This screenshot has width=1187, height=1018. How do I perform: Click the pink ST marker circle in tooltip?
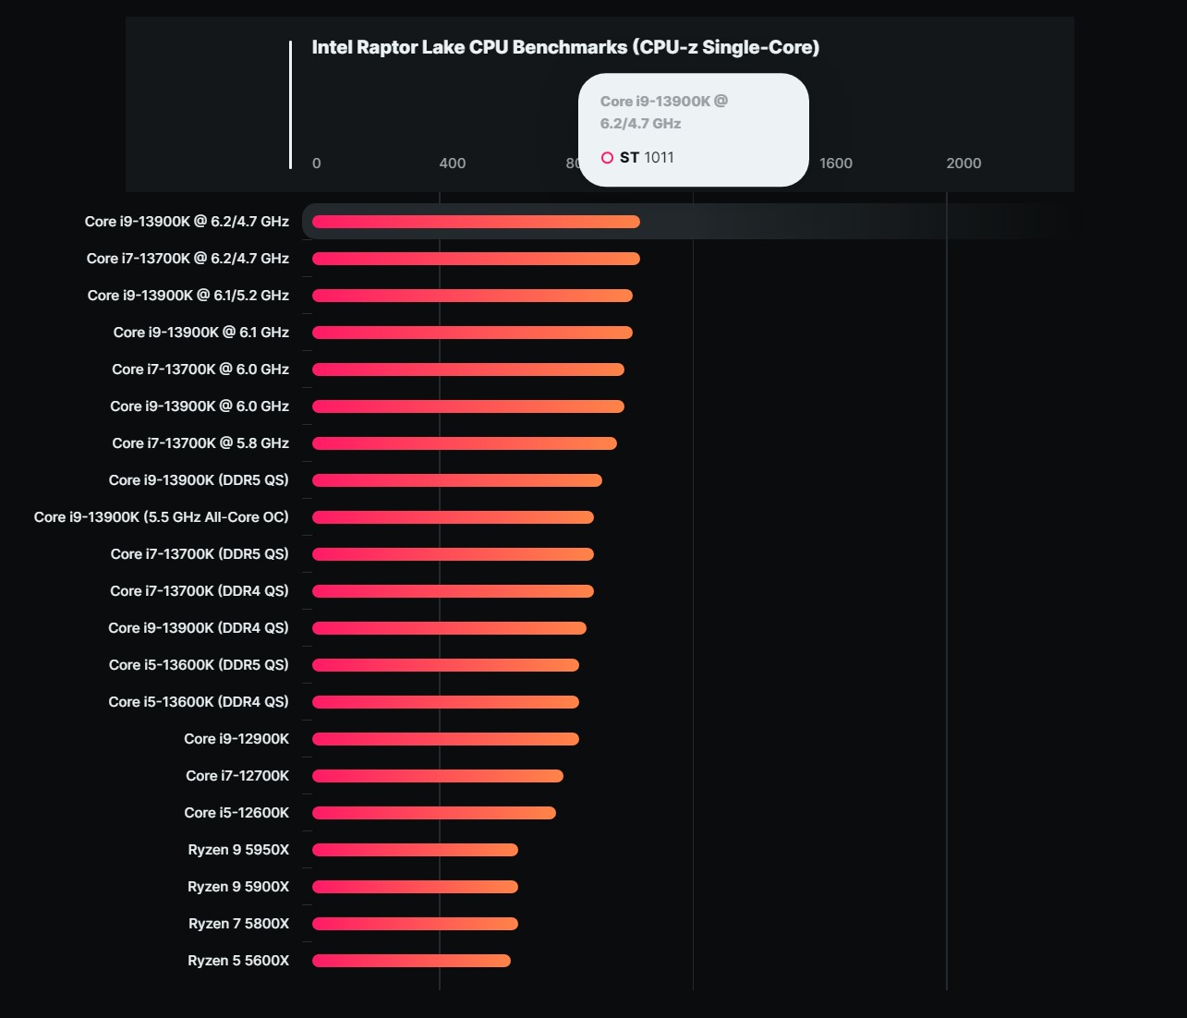click(x=607, y=158)
